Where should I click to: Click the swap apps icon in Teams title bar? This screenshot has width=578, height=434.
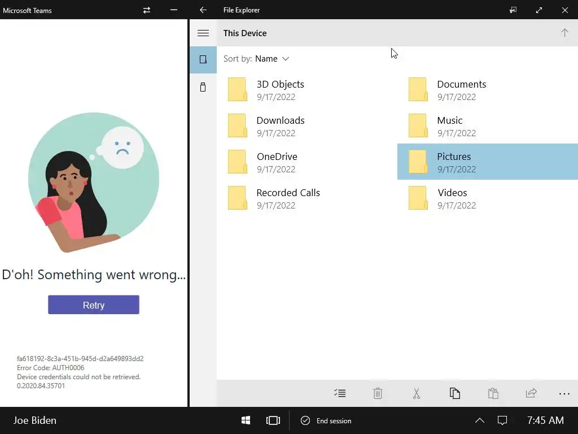pyautogui.click(x=147, y=10)
